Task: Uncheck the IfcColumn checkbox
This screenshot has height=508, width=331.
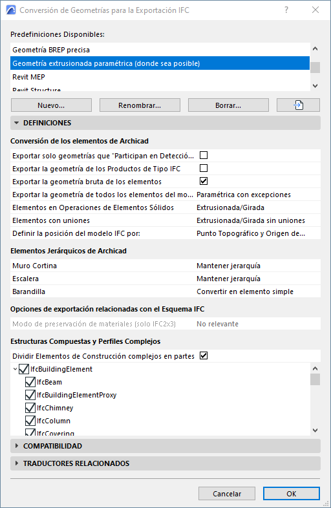Action: 30,421
